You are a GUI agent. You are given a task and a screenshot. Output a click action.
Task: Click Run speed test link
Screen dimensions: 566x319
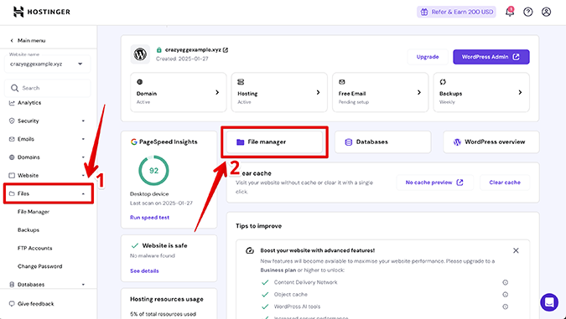(149, 218)
